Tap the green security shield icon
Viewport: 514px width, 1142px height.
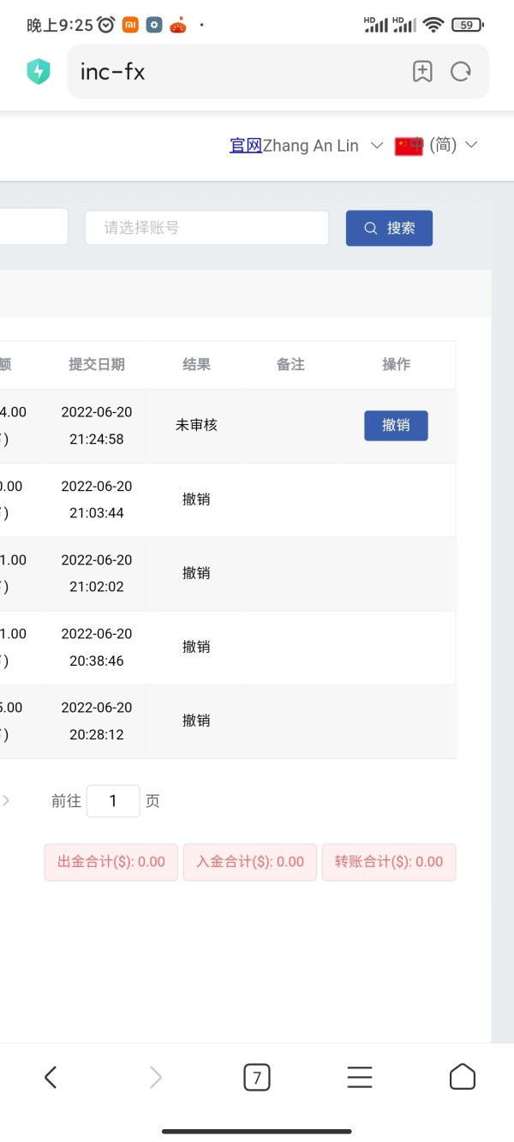tap(39, 72)
